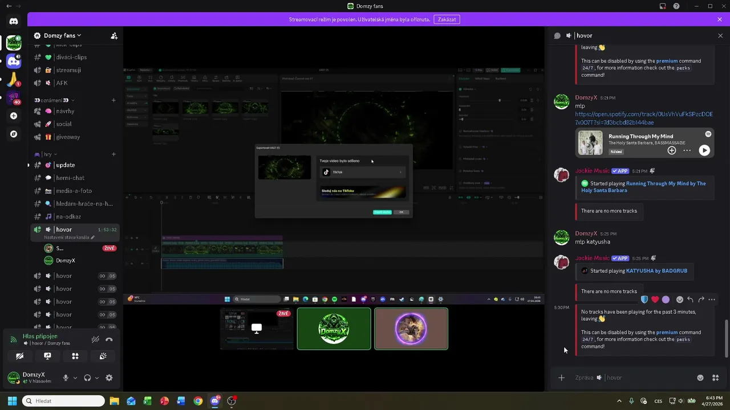730x410 pixels.
Task: Open user settings gear icon
Action: tap(109, 378)
